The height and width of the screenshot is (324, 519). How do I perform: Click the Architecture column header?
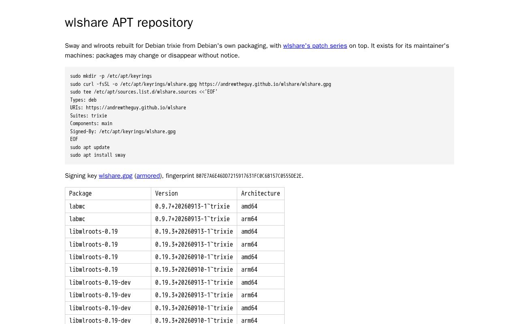pos(261,194)
